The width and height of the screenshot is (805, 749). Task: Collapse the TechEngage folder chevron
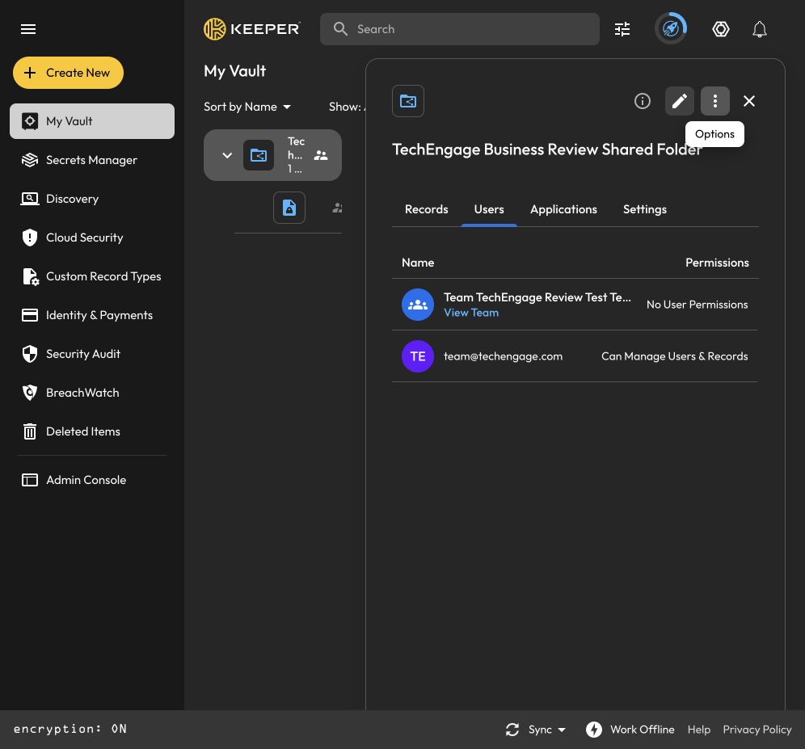tap(227, 155)
